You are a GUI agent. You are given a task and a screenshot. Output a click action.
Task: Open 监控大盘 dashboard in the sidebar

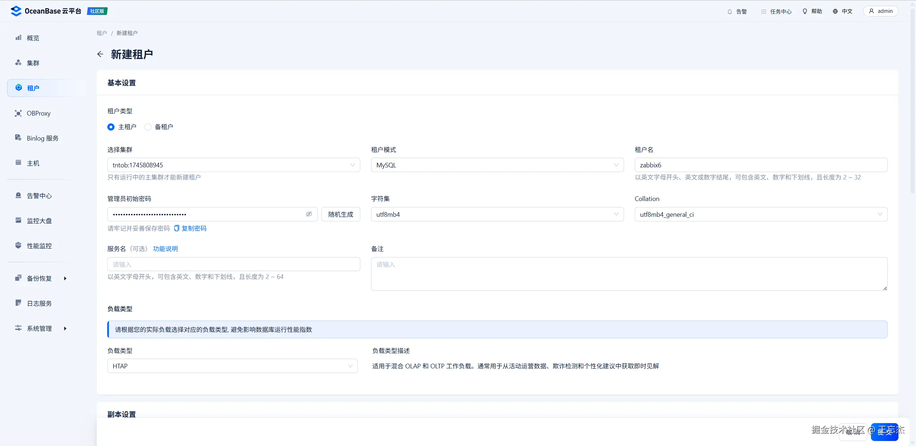pyautogui.click(x=39, y=221)
